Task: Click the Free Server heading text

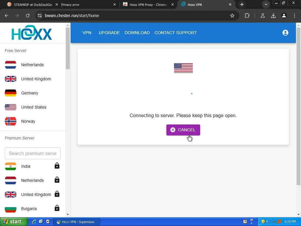Action: pos(16,51)
